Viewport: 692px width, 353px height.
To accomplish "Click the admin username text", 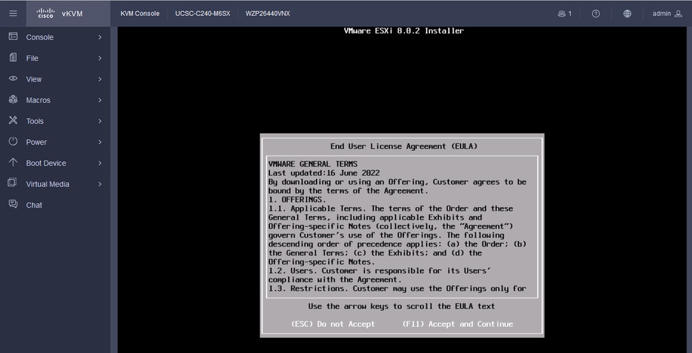I will 662,14.
